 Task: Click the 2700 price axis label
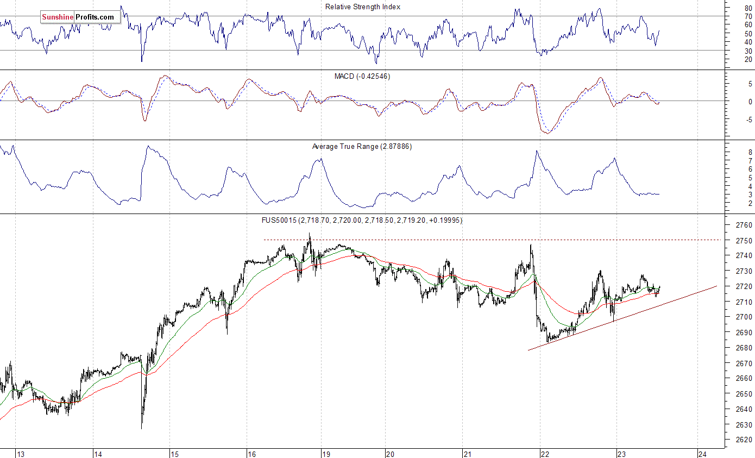(x=744, y=317)
